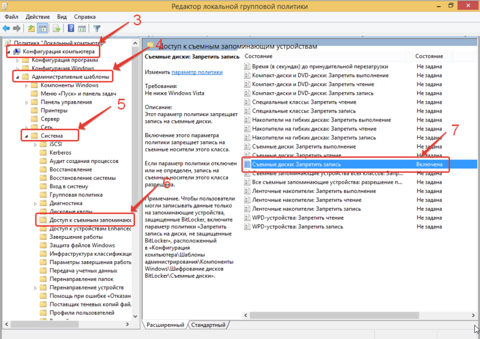The image size is (480, 339).
Task: Click the Export list toolbar icon
Action: coord(56,28)
